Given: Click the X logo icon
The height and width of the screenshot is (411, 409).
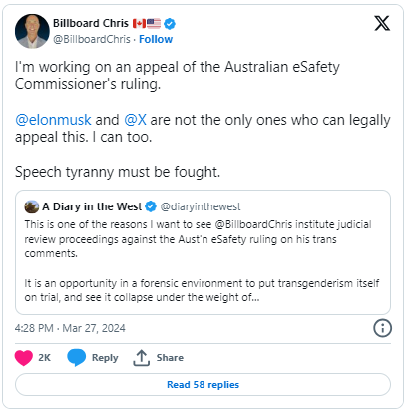Looking at the screenshot, I should pyautogui.click(x=382, y=23).
